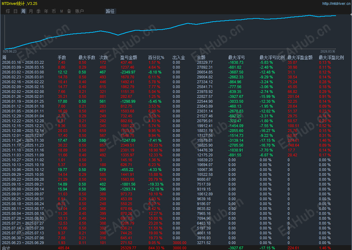This screenshot has width=352, height=250.
Task: Select the 2025.06.23 ~ 2025.06.29 week row
Action: (23, 243)
